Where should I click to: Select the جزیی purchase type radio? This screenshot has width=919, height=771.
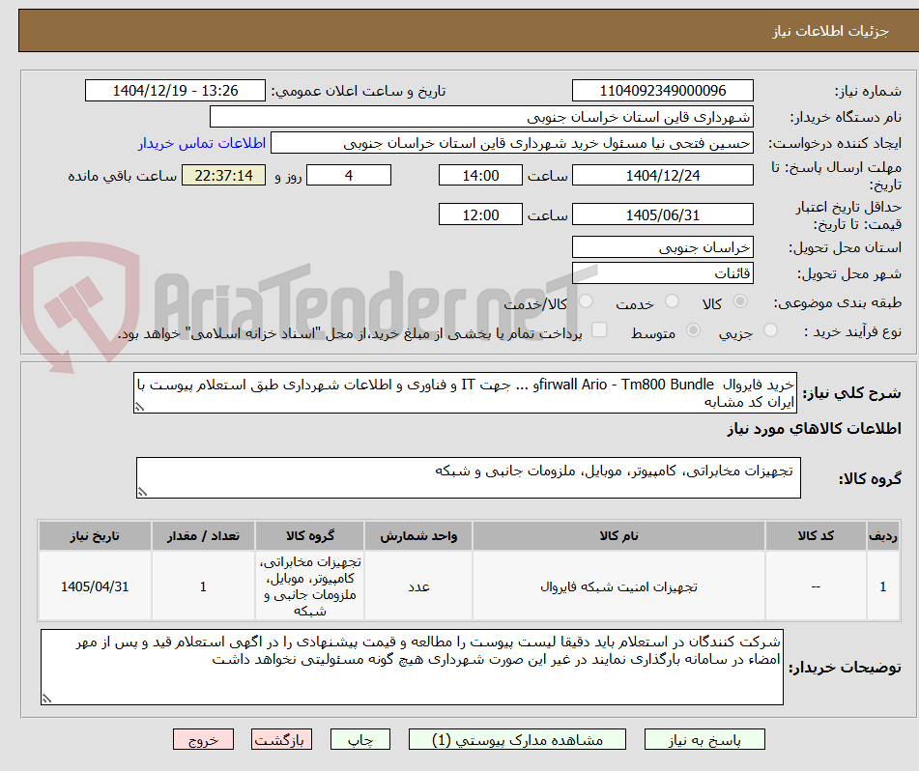(771, 329)
